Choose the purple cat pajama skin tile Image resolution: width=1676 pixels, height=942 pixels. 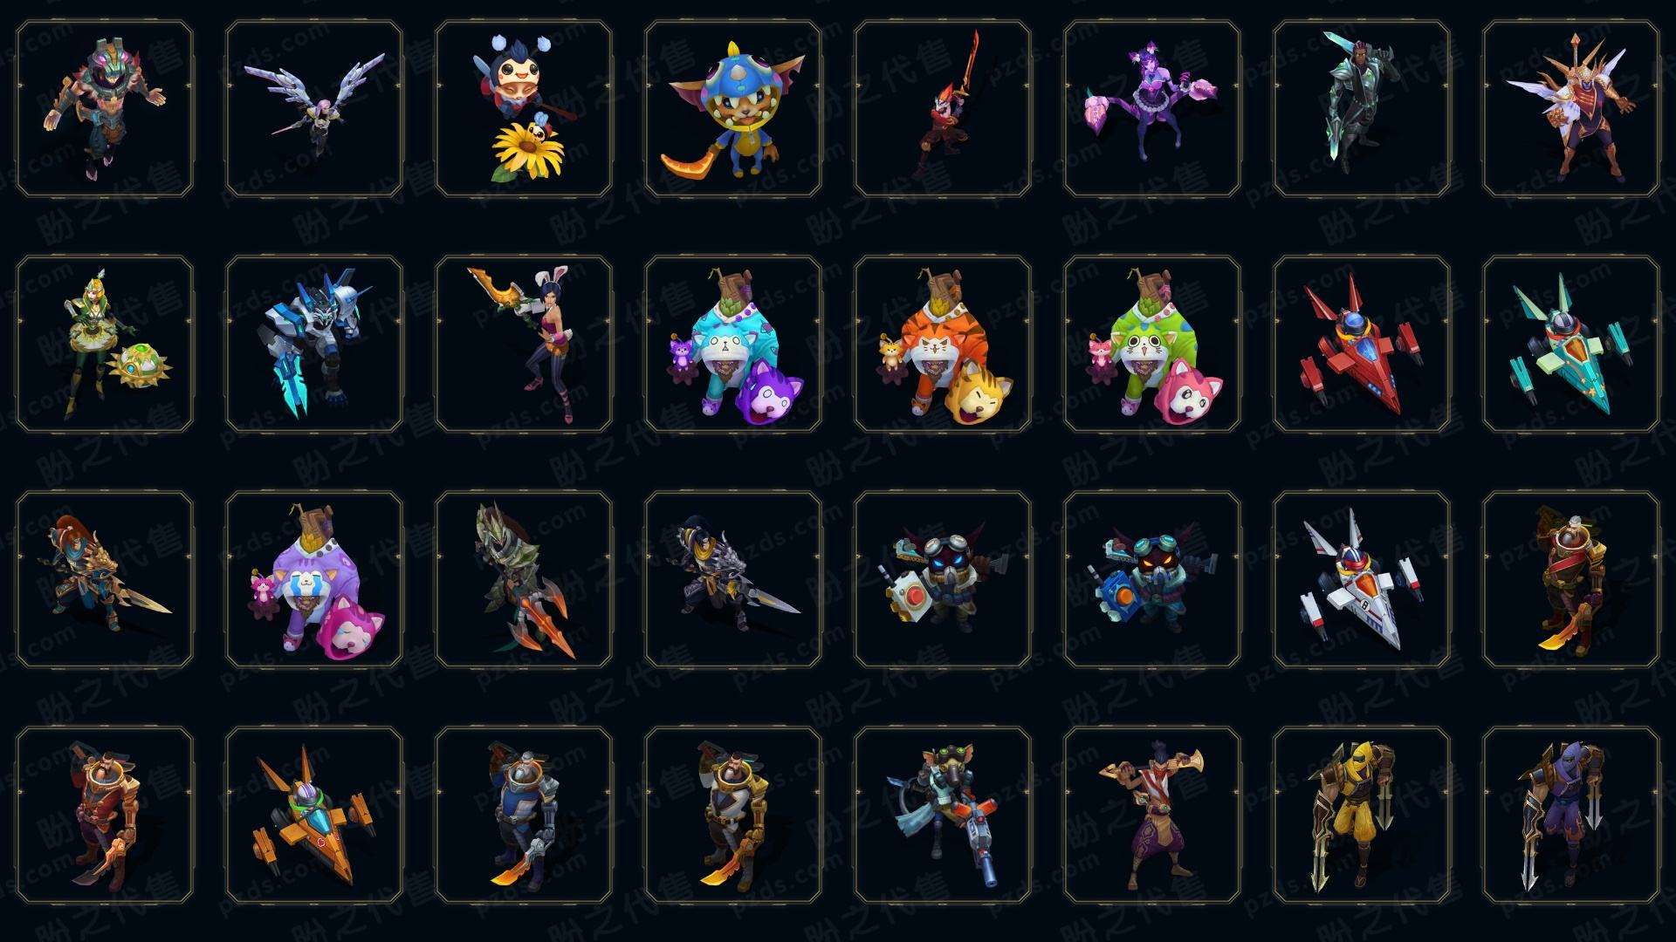coord(314,579)
